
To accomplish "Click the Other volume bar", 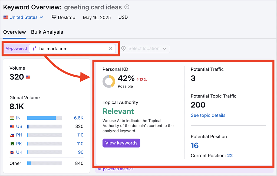I will (45, 163).
